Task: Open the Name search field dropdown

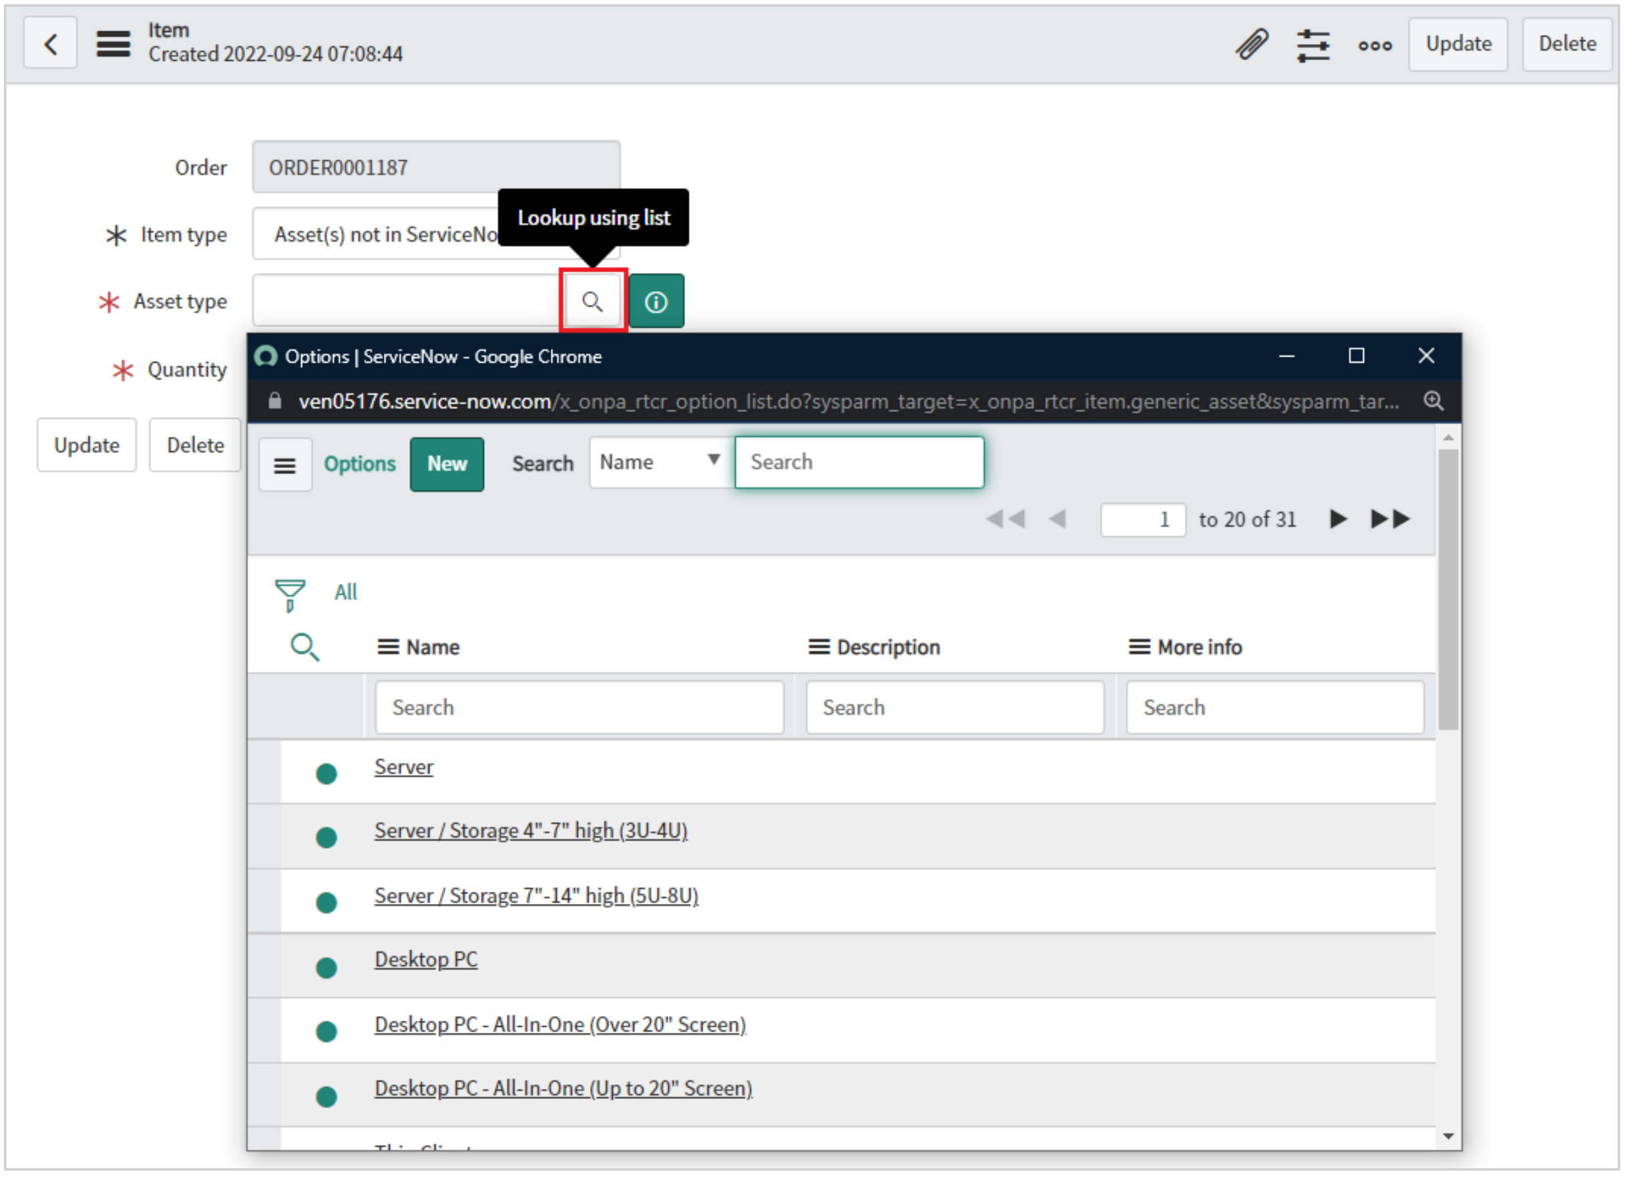Action: [662, 462]
